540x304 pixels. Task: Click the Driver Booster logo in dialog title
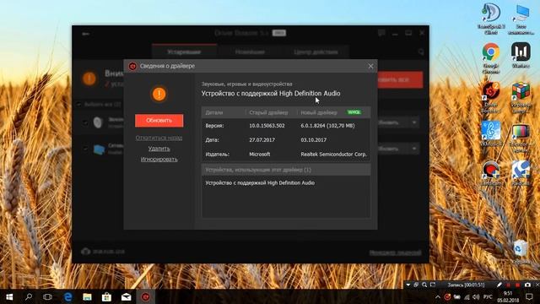132,66
